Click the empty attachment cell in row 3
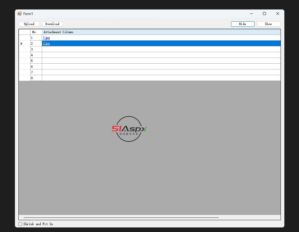Viewport: 299px width, 232px height. 161,49
